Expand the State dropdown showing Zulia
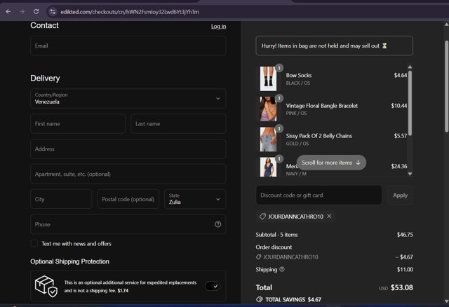 [195, 199]
